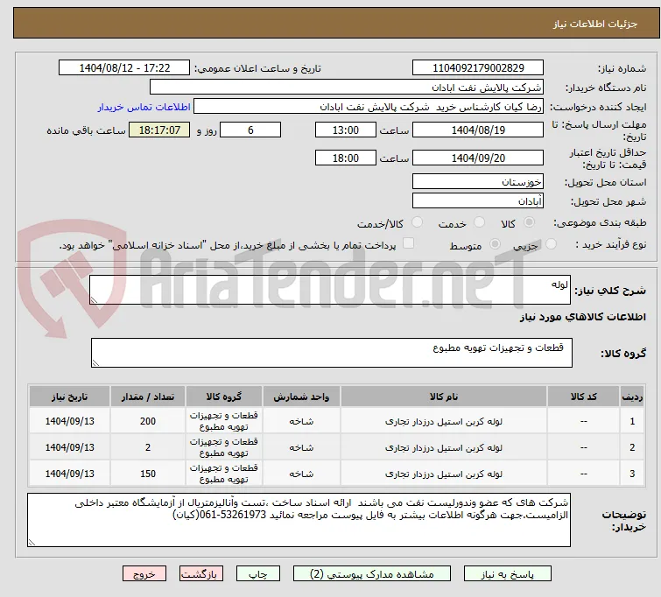The height and width of the screenshot is (597, 661).
Task: Toggle the اسناد خزانه اسلامی payment checkbox
Action: (x=409, y=243)
